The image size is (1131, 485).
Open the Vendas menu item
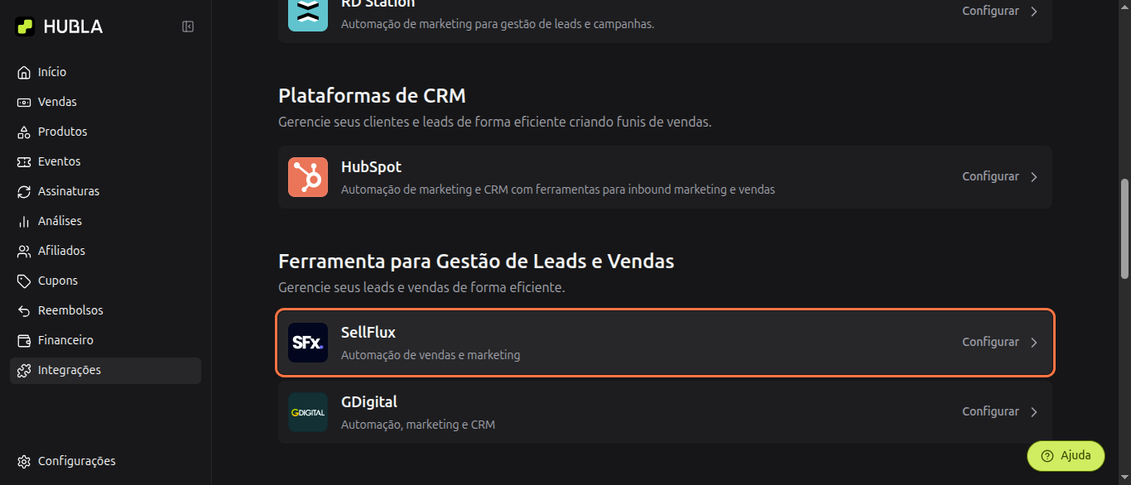click(57, 102)
